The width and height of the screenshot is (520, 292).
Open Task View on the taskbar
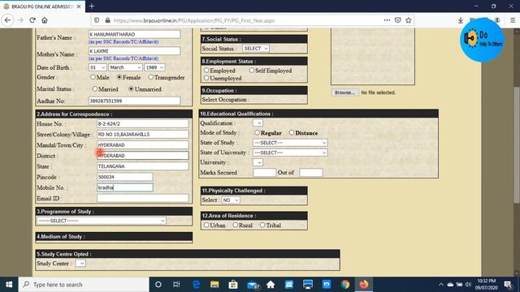(176, 285)
